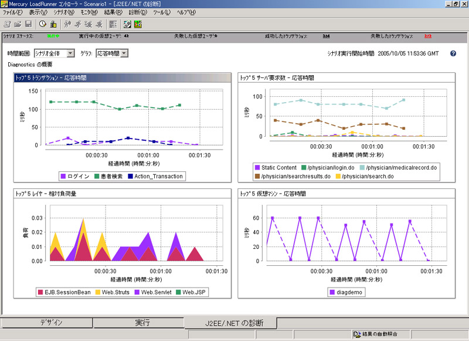Click the green Web.JSP legend swatch
Screen dimensions: 469x341
(178, 292)
